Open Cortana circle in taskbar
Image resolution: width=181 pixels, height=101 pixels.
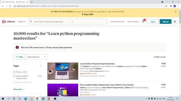pyautogui.click(x=14, y=98)
